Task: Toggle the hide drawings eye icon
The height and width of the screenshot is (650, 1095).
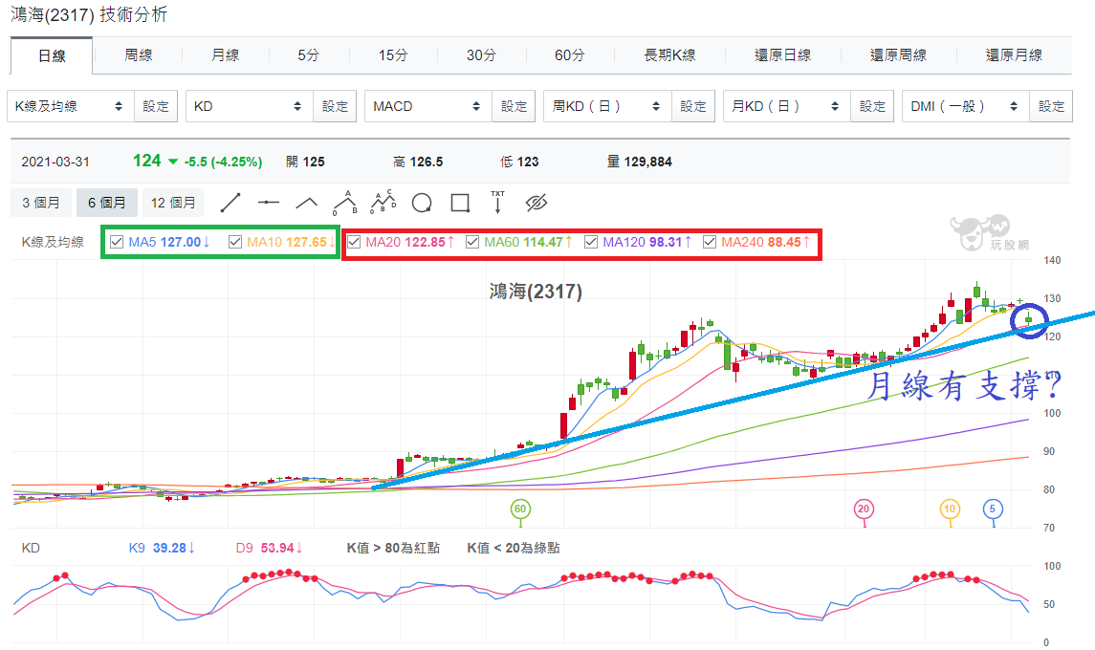Action: tap(536, 204)
